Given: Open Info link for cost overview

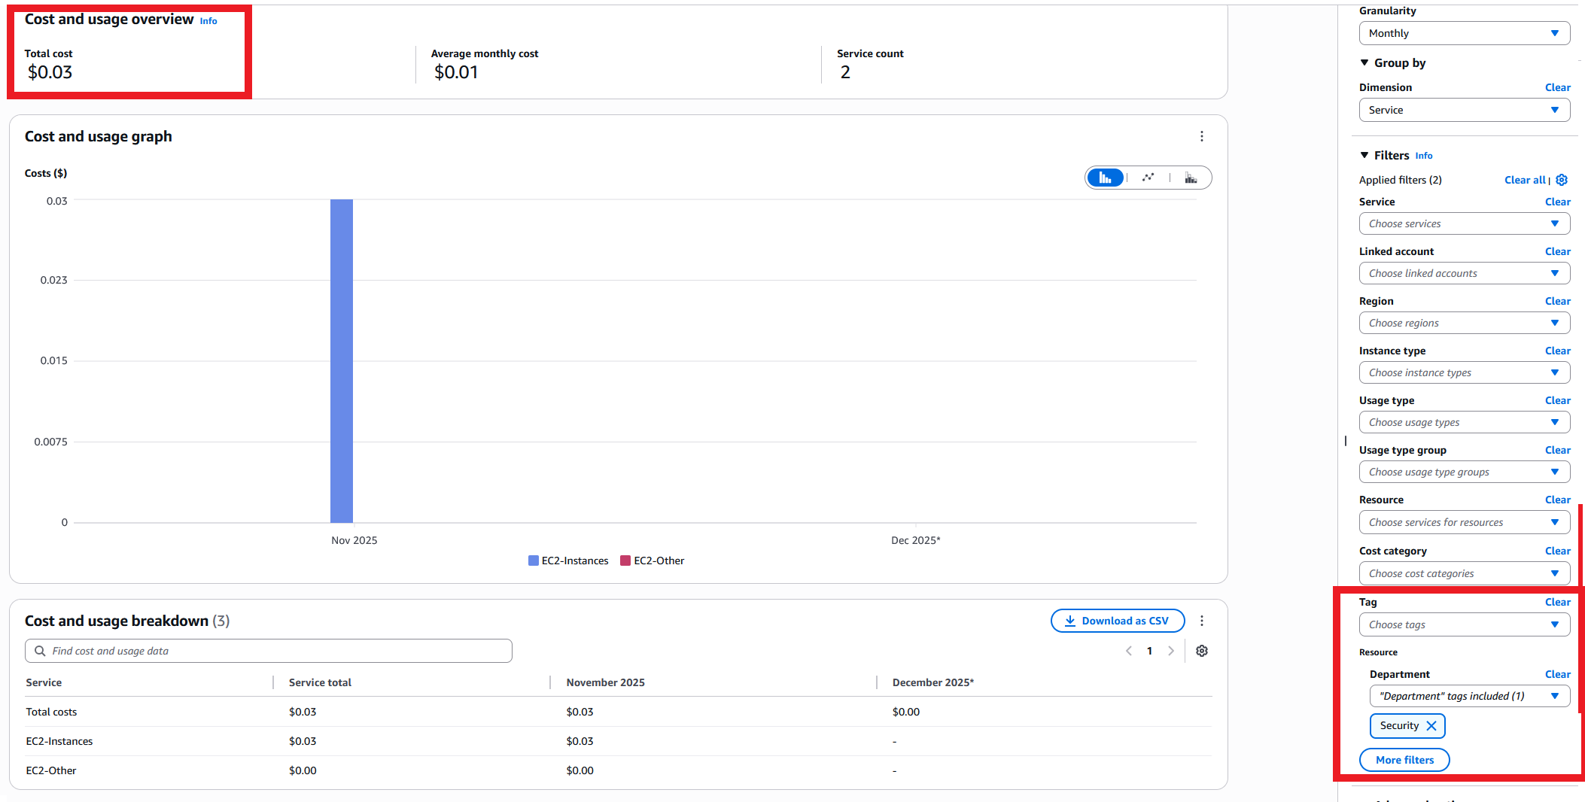Looking at the screenshot, I should 208,21.
